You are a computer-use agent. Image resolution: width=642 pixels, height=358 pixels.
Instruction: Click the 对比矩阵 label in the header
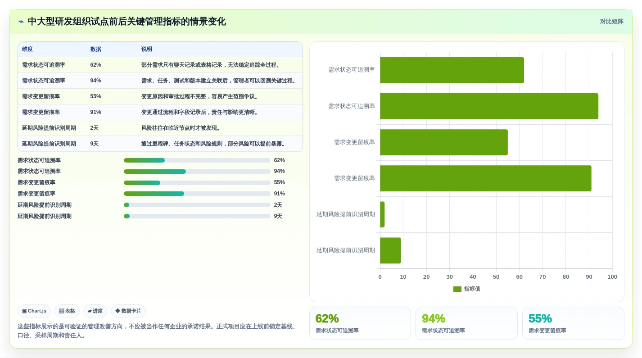611,22
